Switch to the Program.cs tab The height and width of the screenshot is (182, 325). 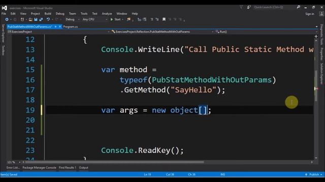(71, 27)
